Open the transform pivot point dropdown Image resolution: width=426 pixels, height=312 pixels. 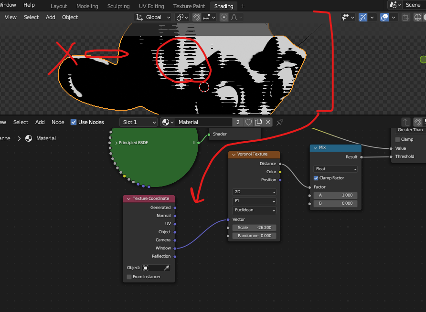(x=182, y=17)
